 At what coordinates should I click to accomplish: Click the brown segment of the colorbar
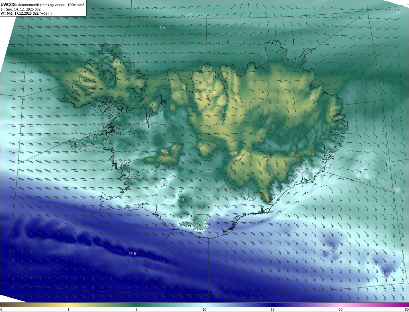click(13, 305)
